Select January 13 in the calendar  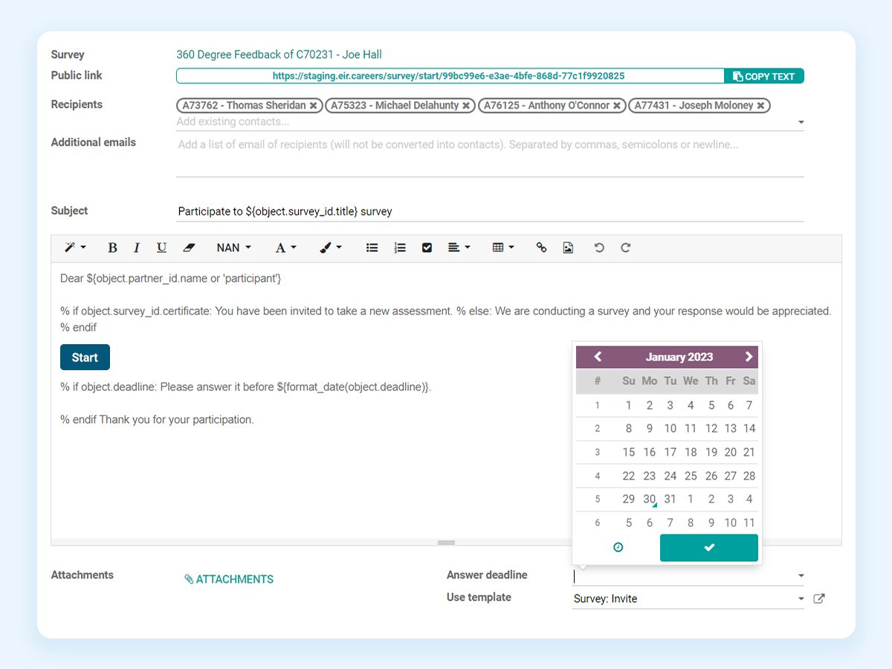tap(731, 428)
